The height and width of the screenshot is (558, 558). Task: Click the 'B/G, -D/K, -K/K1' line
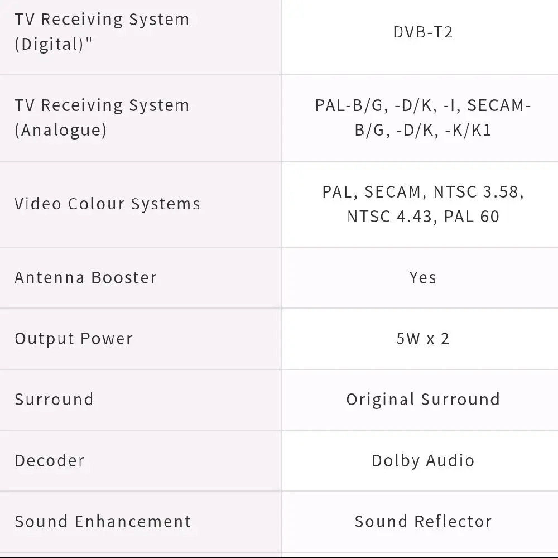[422, 131]
